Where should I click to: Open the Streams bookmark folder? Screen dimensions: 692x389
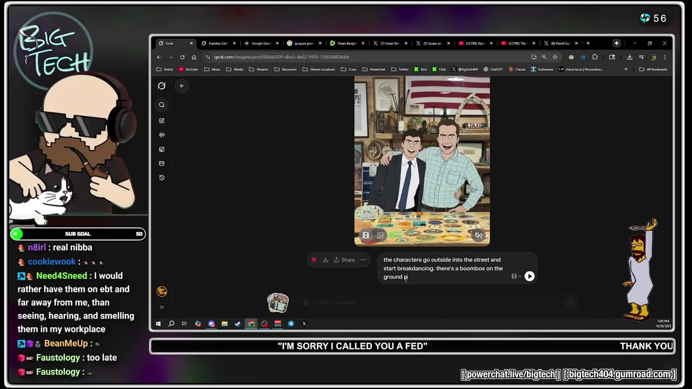[258, 69]
